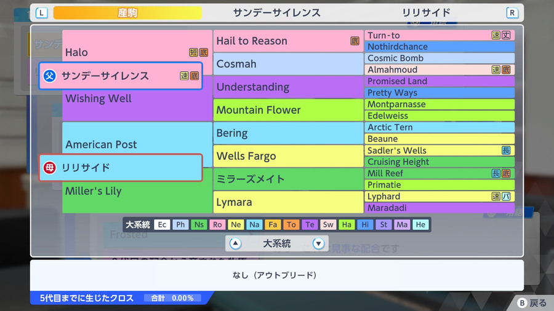Click the 短 badge on Halo

193,52
